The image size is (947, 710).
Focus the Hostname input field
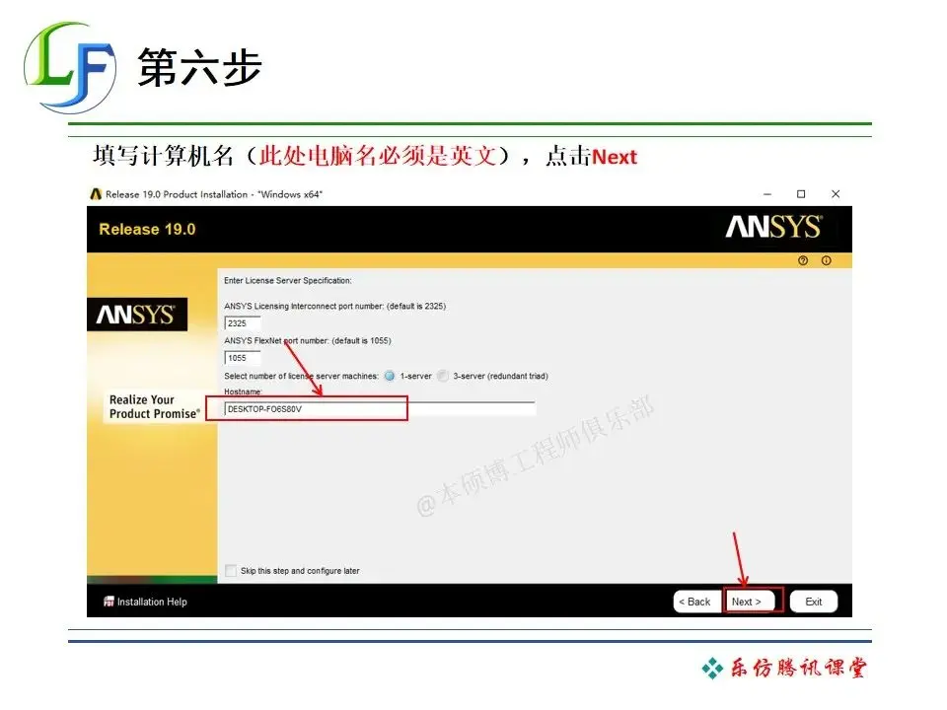[x=379, y=408]
